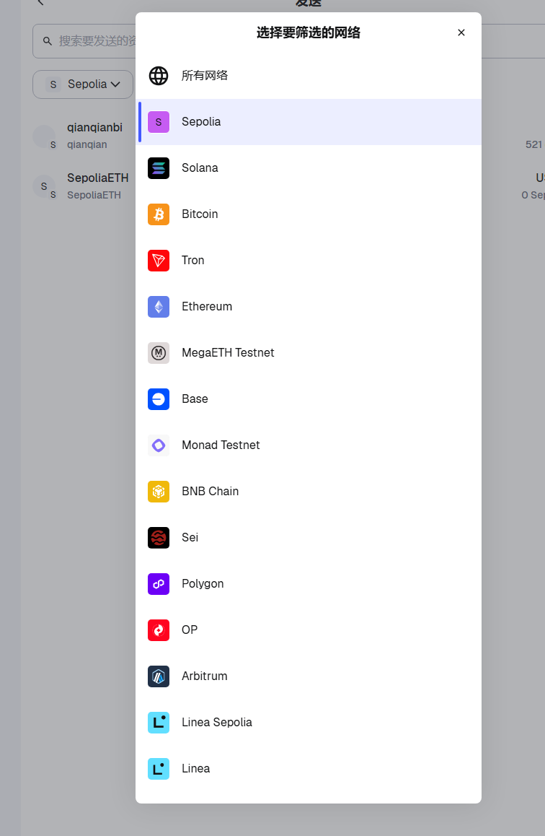Click the red Tron logo icon
Image resolution: width=545 pixels, height=836 pixels.
pyautogui.click(x=159, y=261)
